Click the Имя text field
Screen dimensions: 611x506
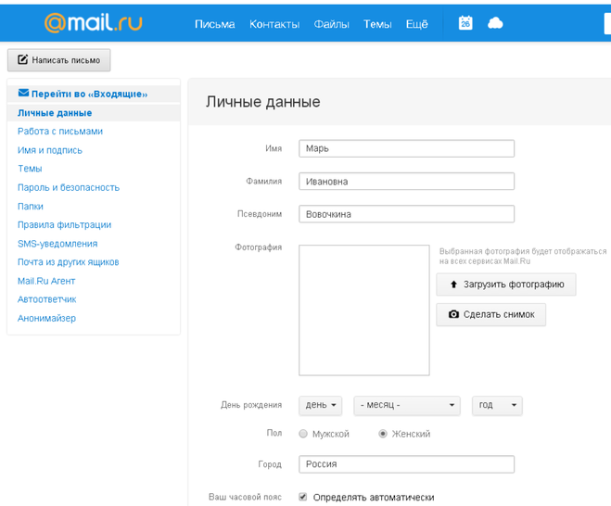(x=406, y=148)
